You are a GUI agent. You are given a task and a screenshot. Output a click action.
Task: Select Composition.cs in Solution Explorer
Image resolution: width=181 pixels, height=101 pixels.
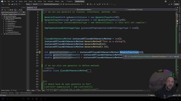pyautogui.click(x=11, y=23)
